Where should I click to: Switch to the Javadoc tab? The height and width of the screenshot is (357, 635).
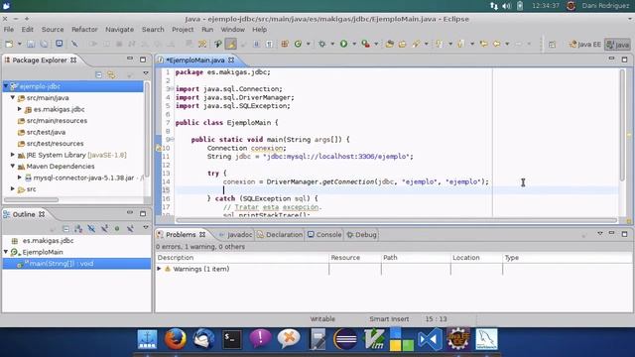pos(236,234)
